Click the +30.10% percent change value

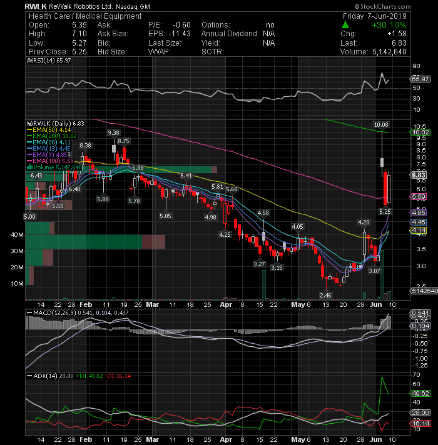(389, 25)
